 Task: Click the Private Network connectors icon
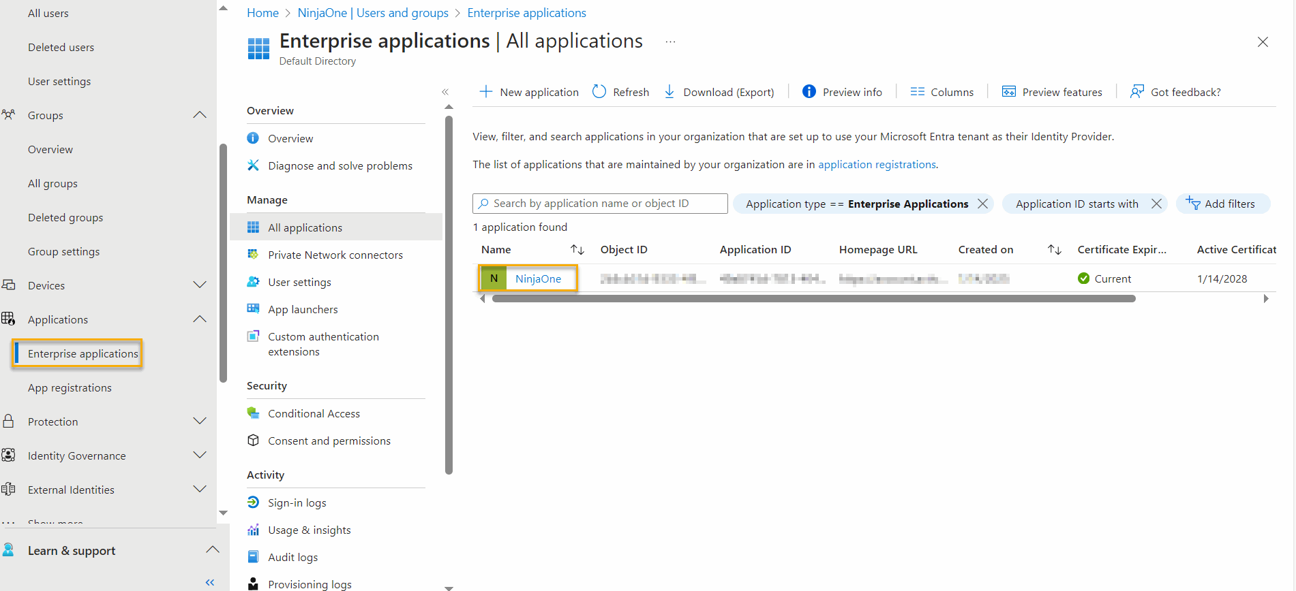coord(253,255)
